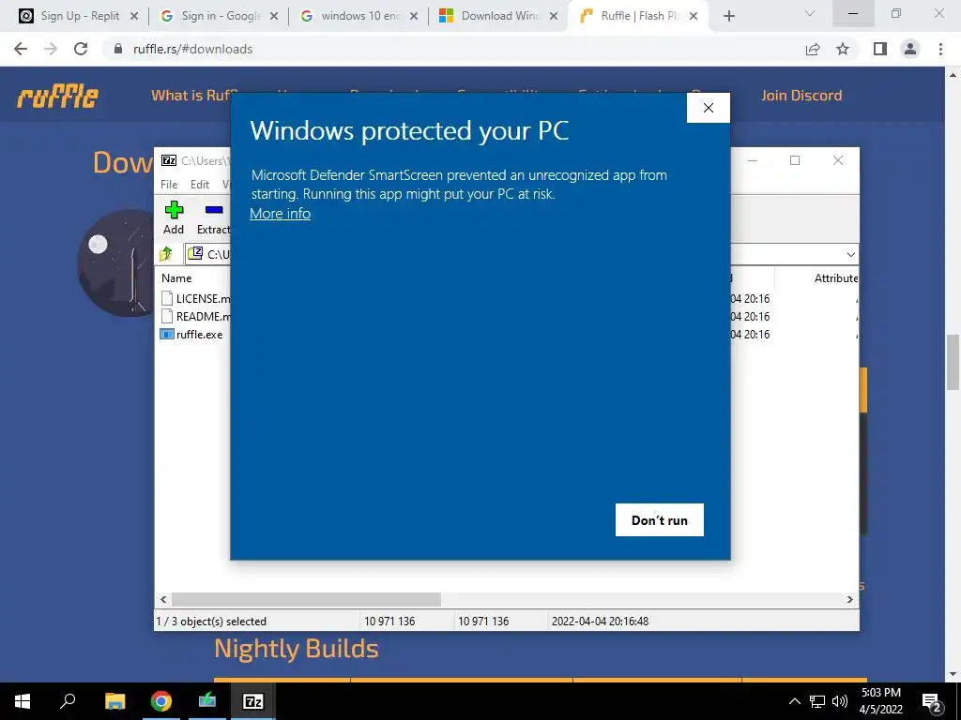Open File Explorer from the taskbar
This screenshot has height=720, width=961.
point(114,701)
